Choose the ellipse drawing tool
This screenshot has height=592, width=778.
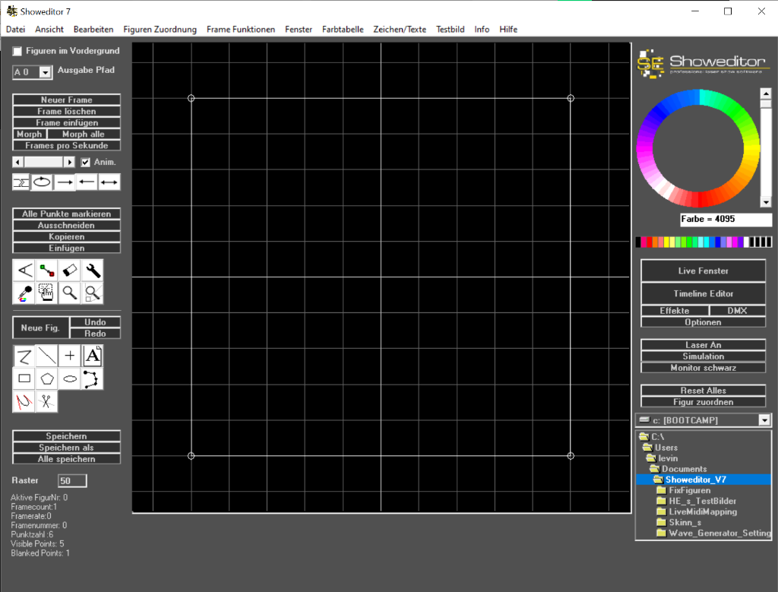tap(70, 378)
